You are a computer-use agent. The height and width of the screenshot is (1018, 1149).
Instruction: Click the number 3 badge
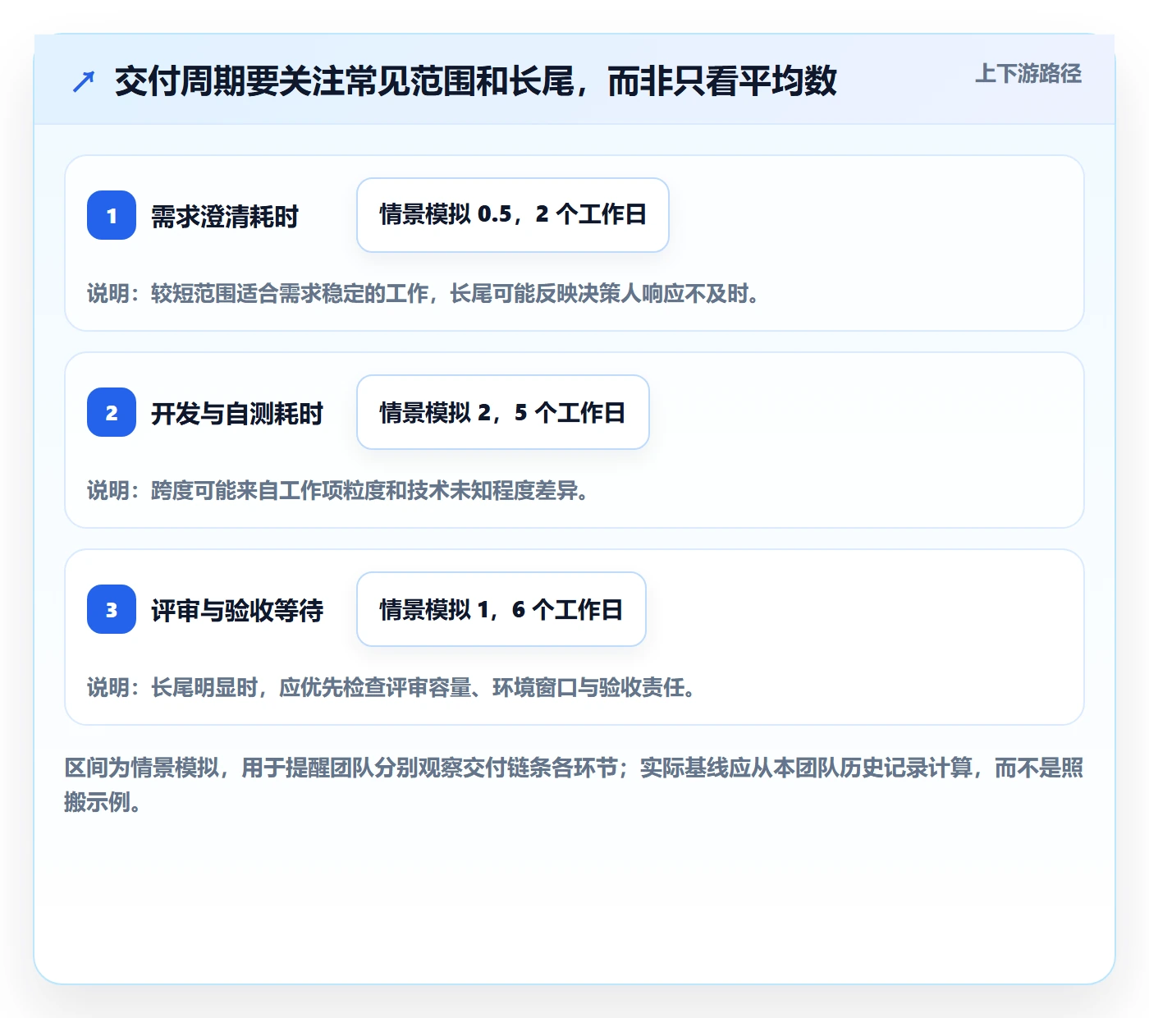point(112,609)
